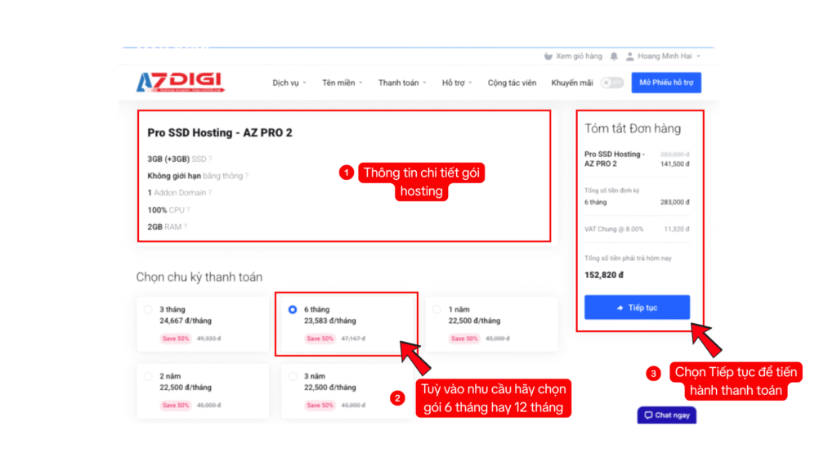Click Mở Phiếu hỗ trợ button
837x471 pixels.
pos(666,83)
